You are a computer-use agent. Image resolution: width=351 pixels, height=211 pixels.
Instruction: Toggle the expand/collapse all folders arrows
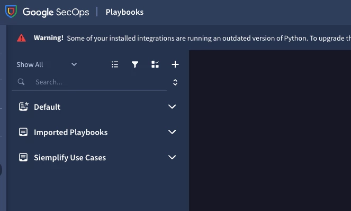(x=175, y=82)
